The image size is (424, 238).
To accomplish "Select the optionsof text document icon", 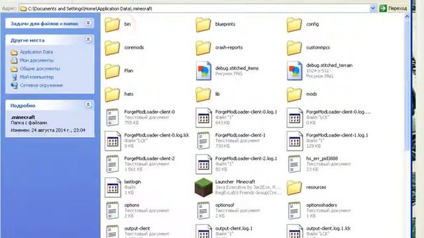I will (x=203, y=211).
